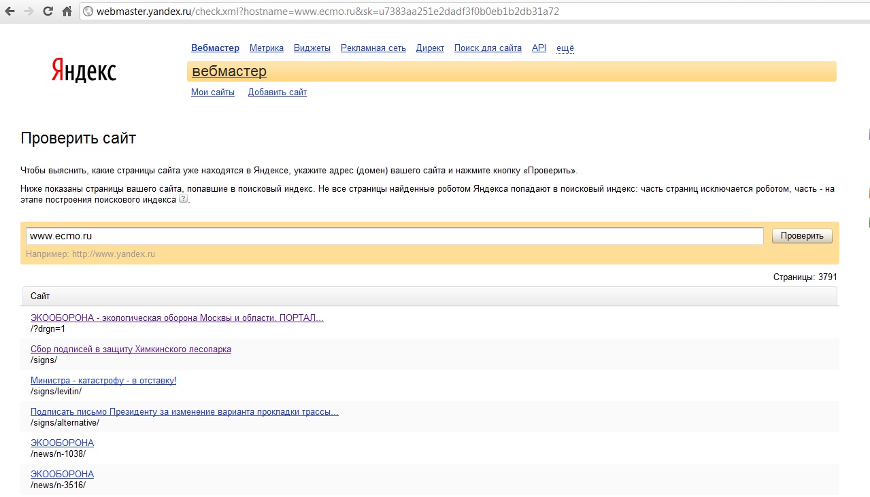Click the вебмастер header title
The height and width of the screenshot is (497, 870).
coord(229,71)
